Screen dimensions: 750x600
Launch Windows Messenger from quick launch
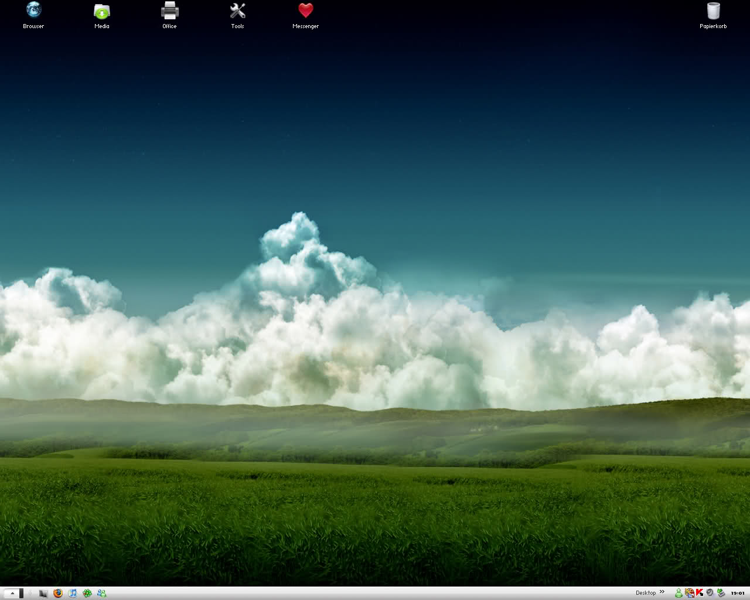(x=101, y=593)
